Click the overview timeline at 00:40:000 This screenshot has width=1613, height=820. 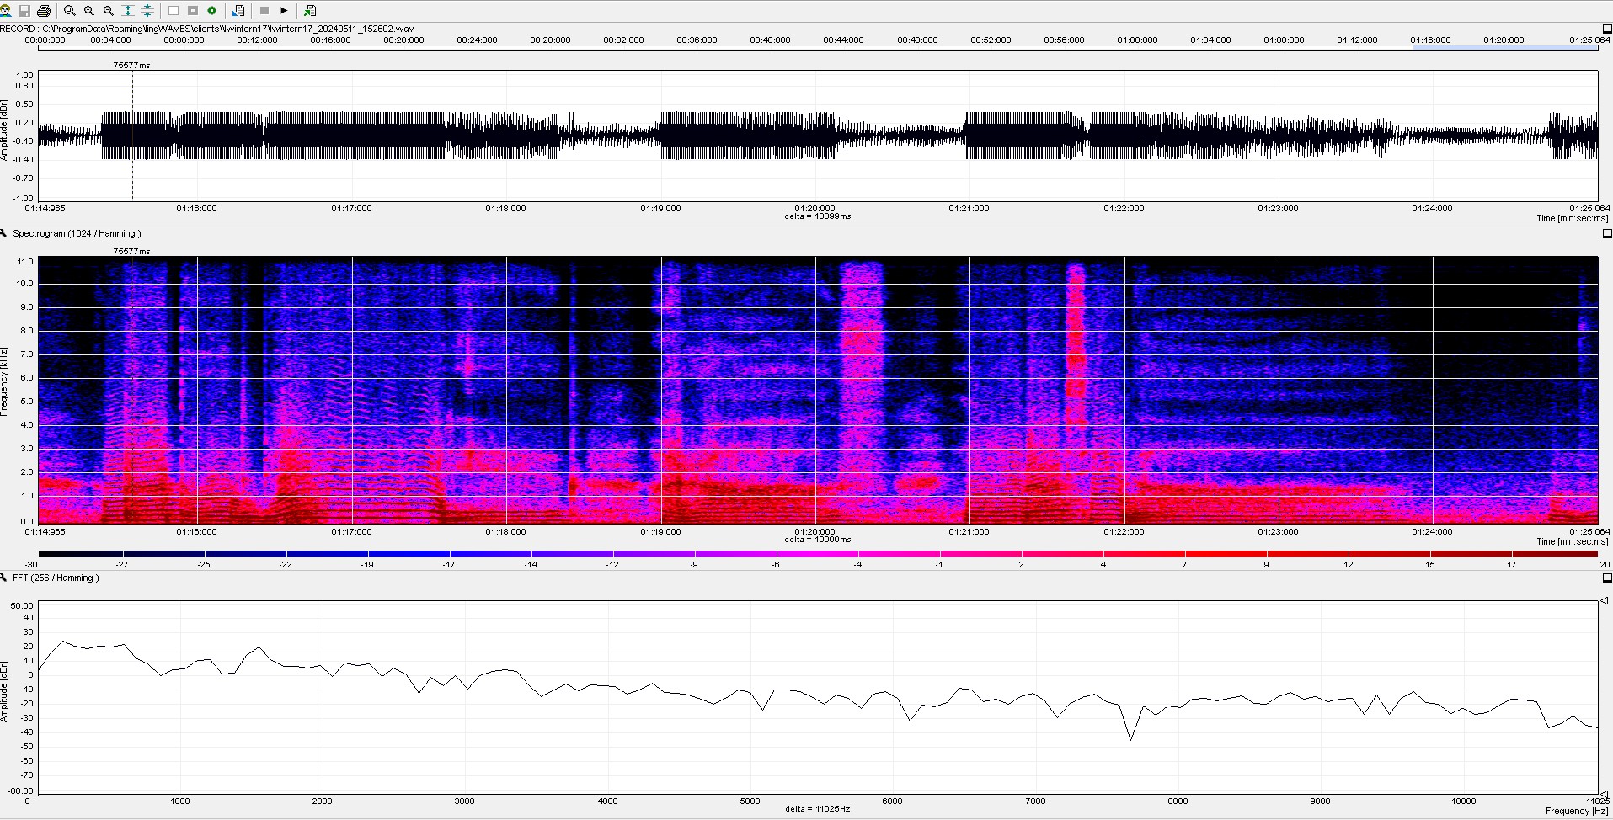770,40
